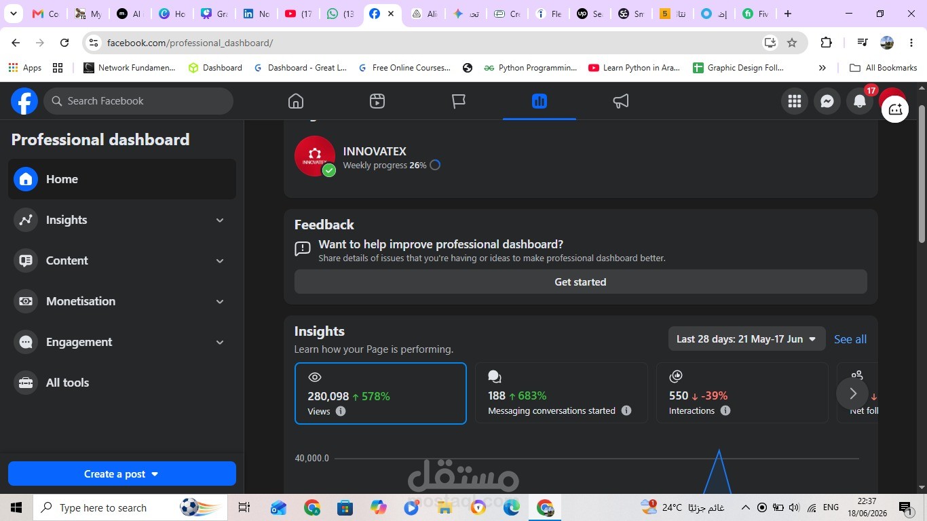Viewport: 927px width, 521px height.
Task: Open the Graphic Design bookmark
Action: 738,68
